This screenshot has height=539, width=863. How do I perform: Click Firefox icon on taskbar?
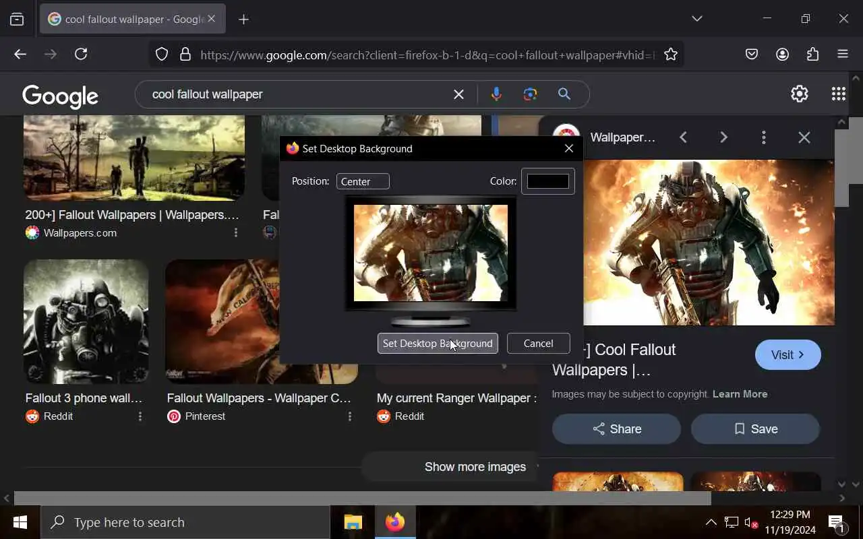pos(395,522)
